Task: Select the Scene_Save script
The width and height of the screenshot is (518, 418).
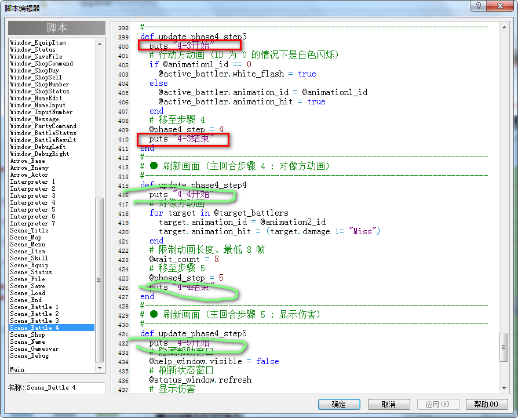Action: point(27,286)
